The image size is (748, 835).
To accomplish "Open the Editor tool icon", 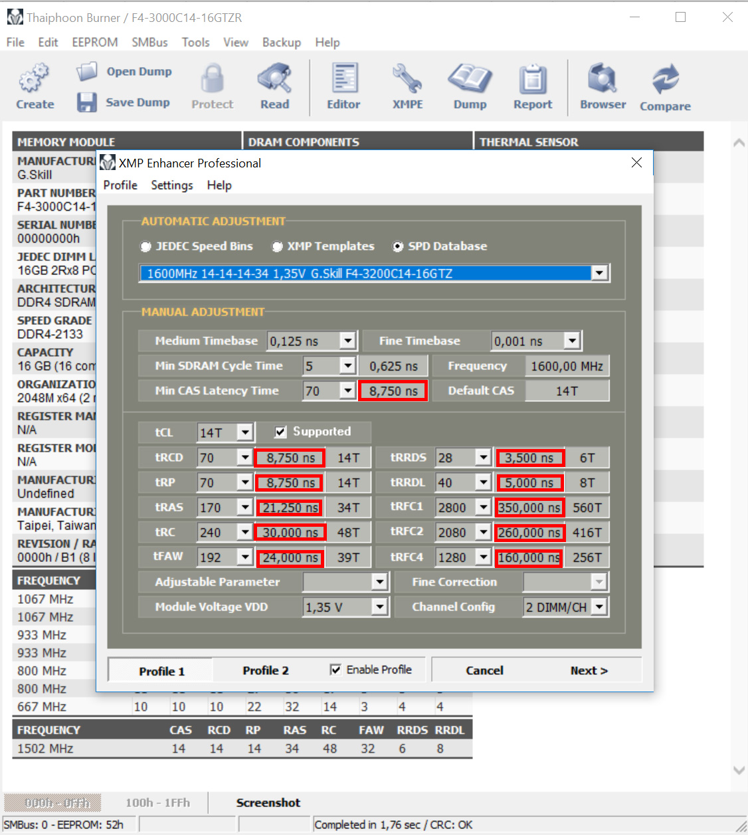I will tap(344, 78).
